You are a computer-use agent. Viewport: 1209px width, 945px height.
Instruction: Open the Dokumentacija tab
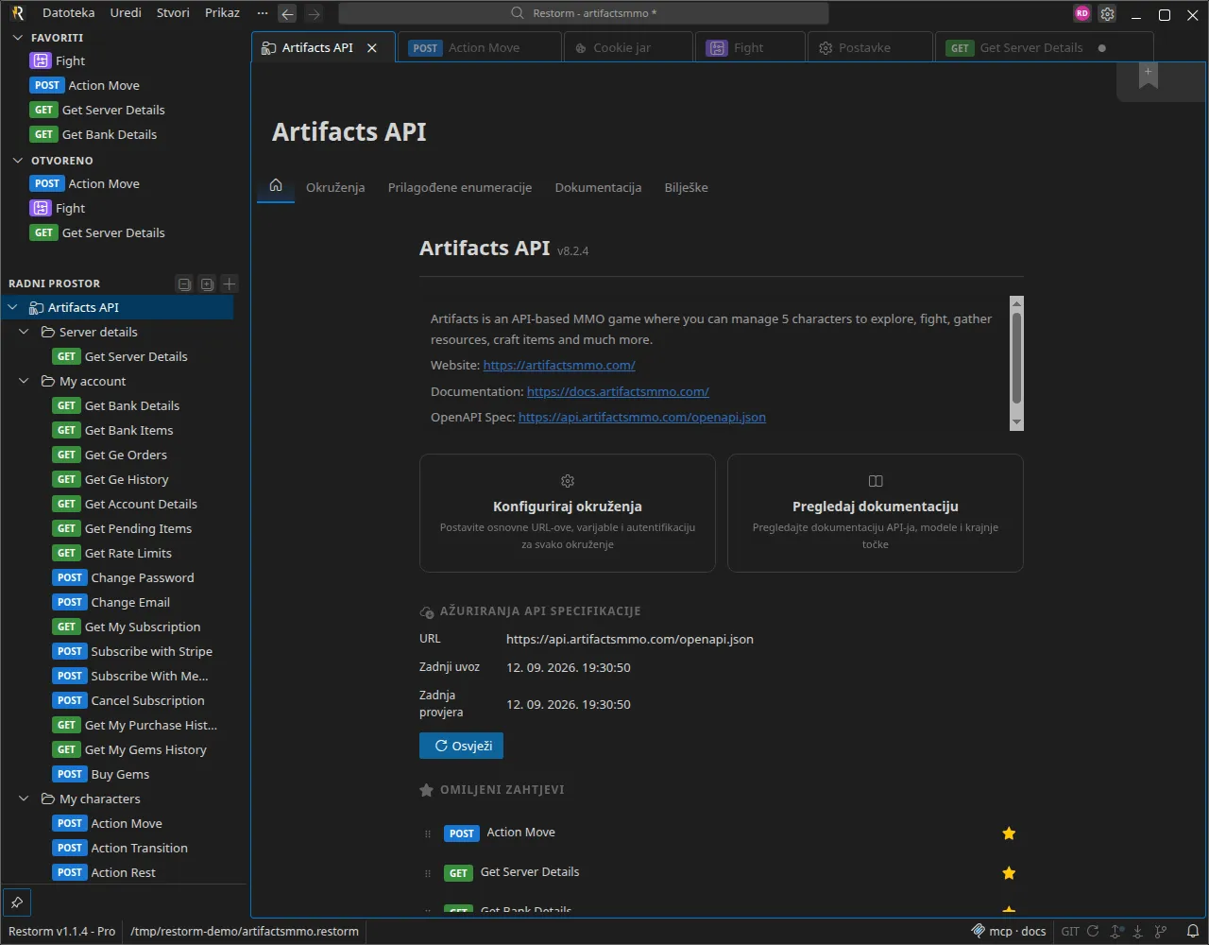(x=598, y=188)
